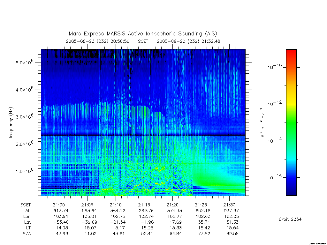Click local time value "15.25"
327x245 pixels.
point(147,228)
